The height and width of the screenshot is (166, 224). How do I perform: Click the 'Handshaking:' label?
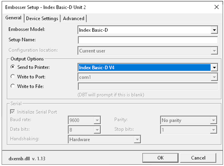tap(24, 139)
